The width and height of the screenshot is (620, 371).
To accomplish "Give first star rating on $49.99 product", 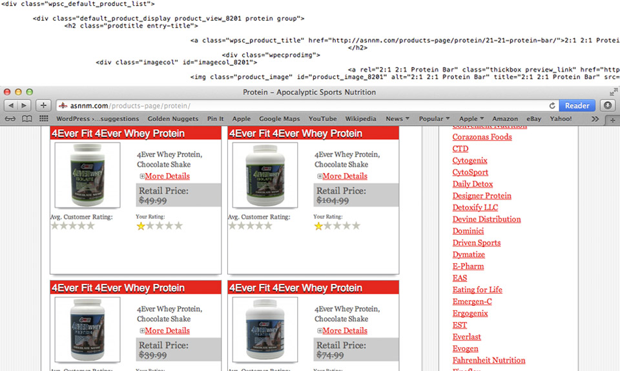I will pos(140,226).
